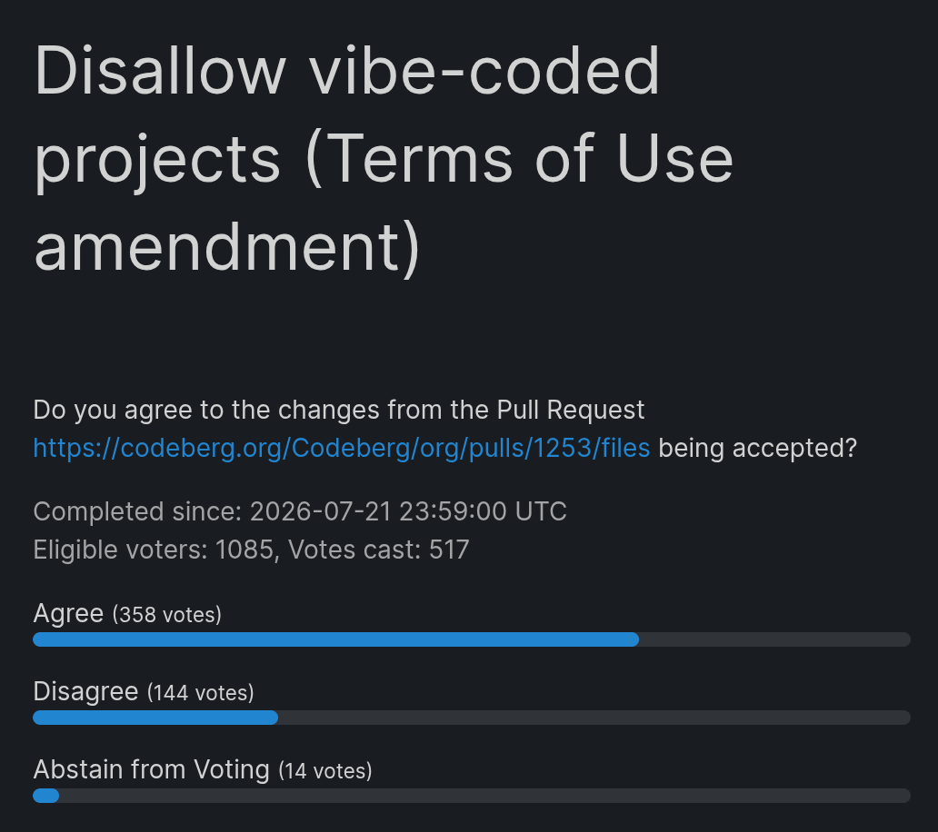Screen dimensions: 938x832
Task: Click the Disagree votes progress bar
Action: (x=472, y=718)
